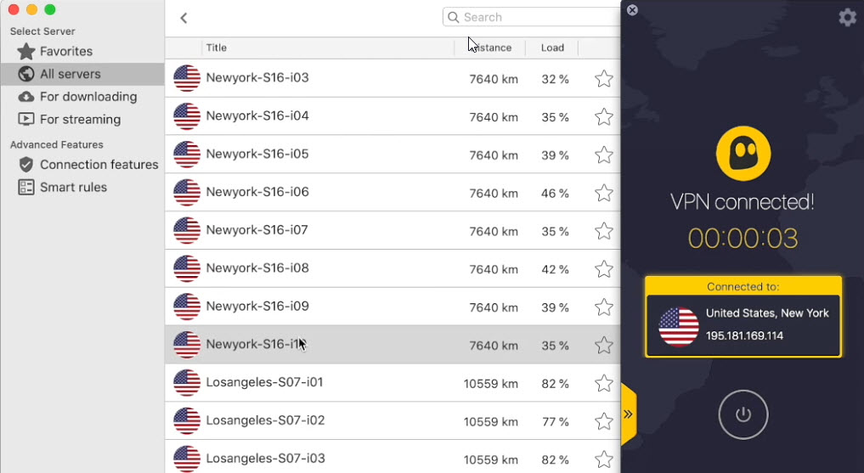Select server Newyork-S16-i07
Screen dimensions: 864x473
pos(392,230)
